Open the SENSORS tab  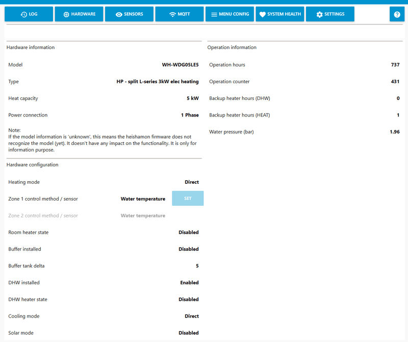(x=130, y=14)
